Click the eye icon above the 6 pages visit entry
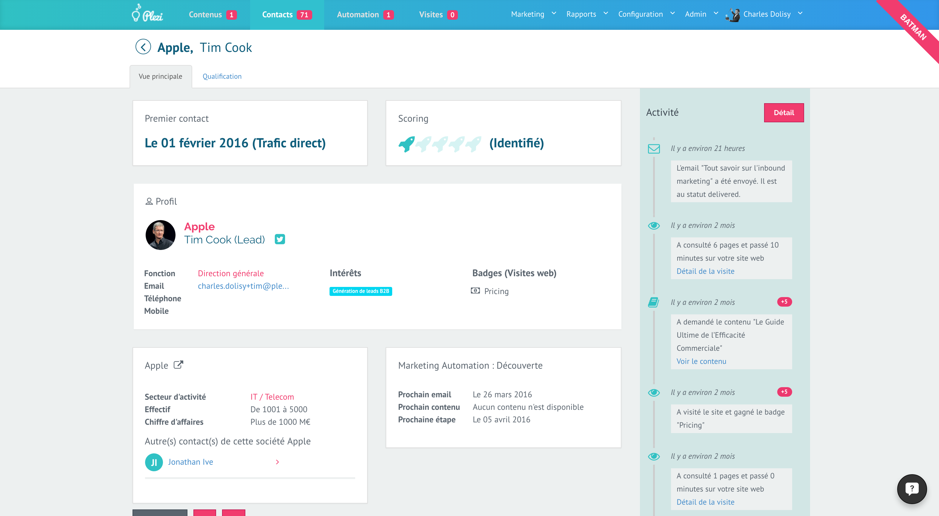The height and width of the screenshot is (516, 939). (x=654, y=226)
